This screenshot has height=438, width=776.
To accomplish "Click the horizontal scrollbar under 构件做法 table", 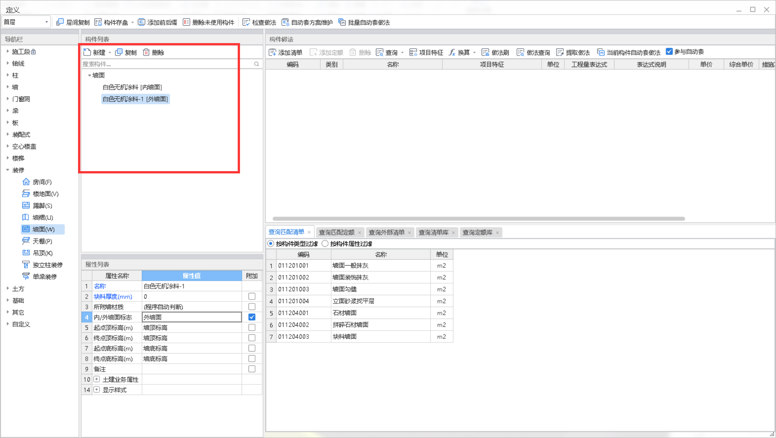I will (479, 219).
